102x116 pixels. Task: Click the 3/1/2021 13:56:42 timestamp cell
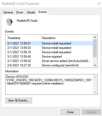click(x=19, y=61)
